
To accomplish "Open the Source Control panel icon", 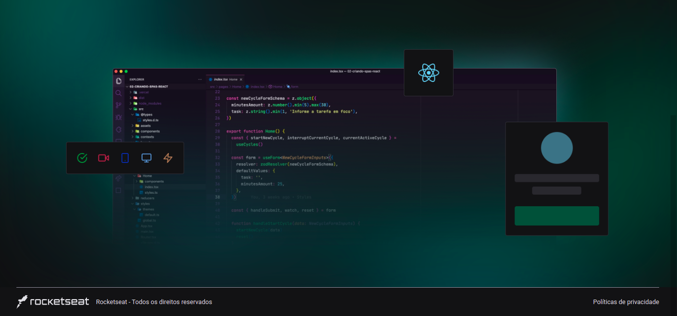I will click(x=118, y=105).
